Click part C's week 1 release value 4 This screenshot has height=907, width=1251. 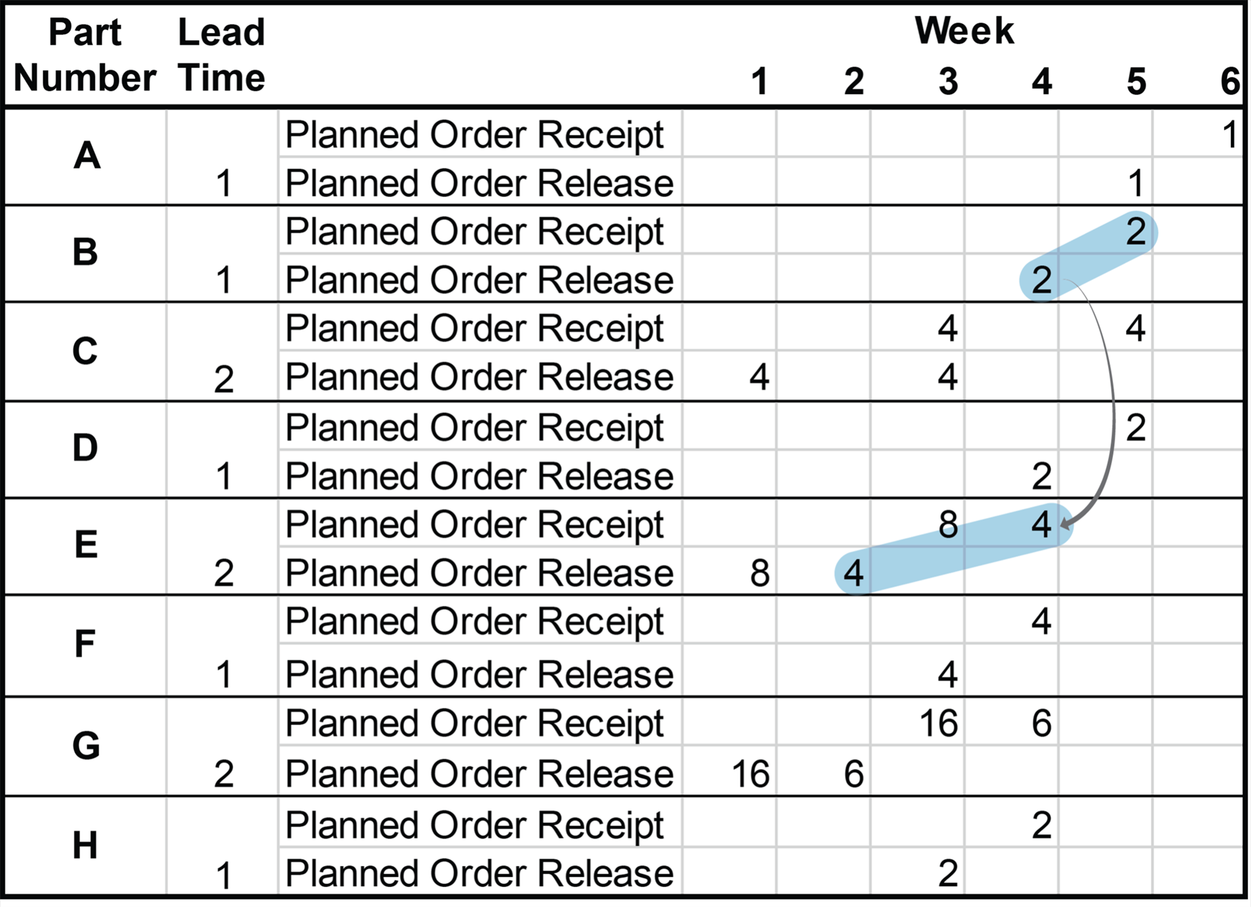point(759,376)
